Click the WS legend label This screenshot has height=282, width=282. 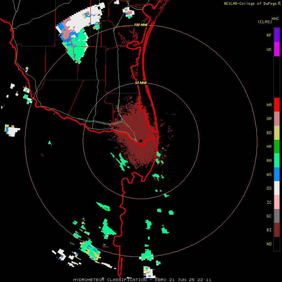pyautogui.click(x=269, y=174)
